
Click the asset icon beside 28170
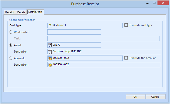[50, 45]
